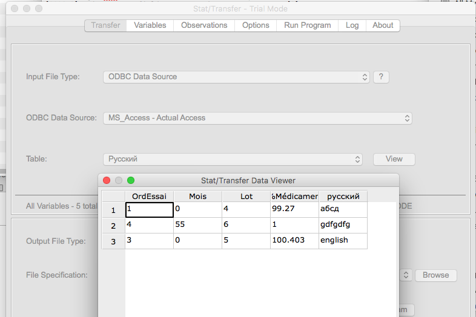The image size is (476, 317).
Task: Open the Input File Type dropdown
Action: tap(236, 77)
